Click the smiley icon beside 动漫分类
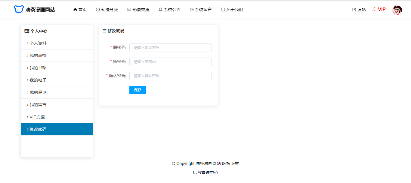 98,10
